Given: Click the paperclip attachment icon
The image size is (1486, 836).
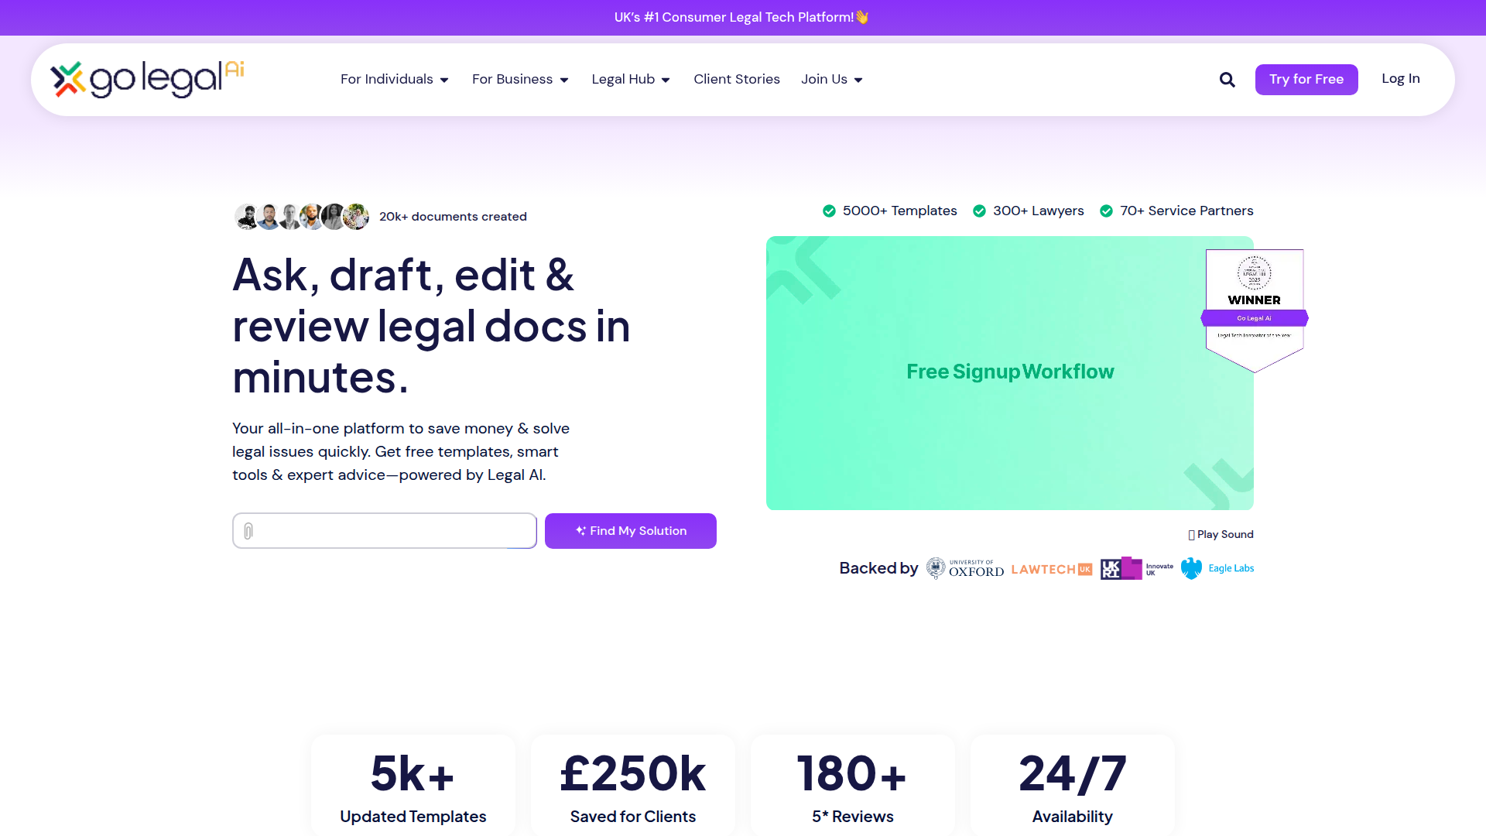Looking at the screenshot, I should (248, 531).
